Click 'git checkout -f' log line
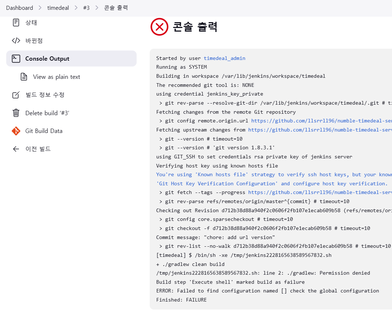392x311 pixels. [x=264, y=228]
